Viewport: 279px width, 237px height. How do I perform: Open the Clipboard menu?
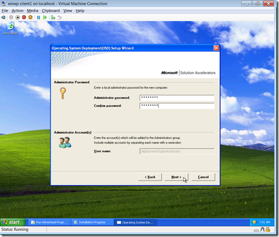[x=51, y=11]
